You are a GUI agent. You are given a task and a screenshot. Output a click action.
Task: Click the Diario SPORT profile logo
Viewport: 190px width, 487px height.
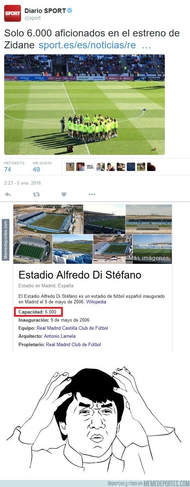pos(12,13)
